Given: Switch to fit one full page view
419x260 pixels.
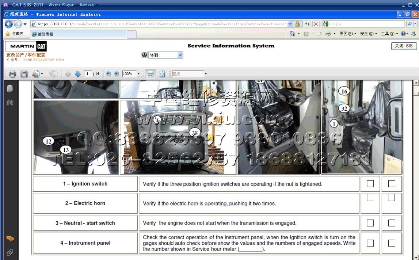Looking at the screenshot, I should click(162, 74).
